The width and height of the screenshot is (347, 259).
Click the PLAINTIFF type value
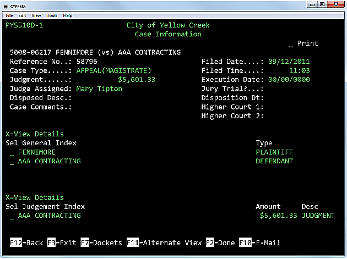(274, 152)
